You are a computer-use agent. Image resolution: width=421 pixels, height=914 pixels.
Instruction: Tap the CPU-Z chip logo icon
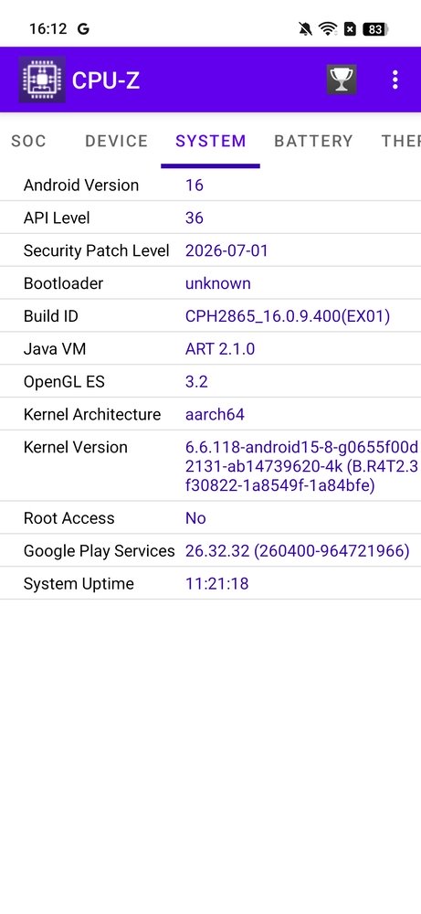(x=41, y=80)
